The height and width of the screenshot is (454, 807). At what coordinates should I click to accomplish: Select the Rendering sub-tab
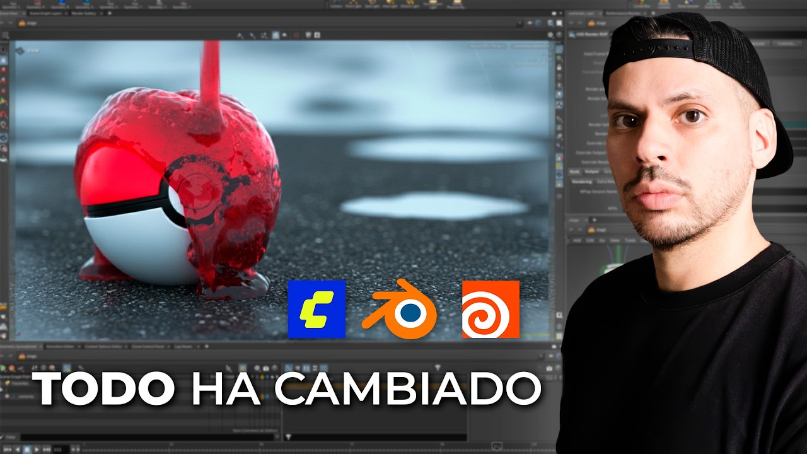pyautogui.click(x=582, y=182)
